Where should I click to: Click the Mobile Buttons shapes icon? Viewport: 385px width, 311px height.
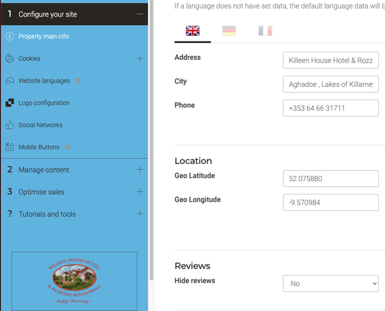click(x=10, y=147)
